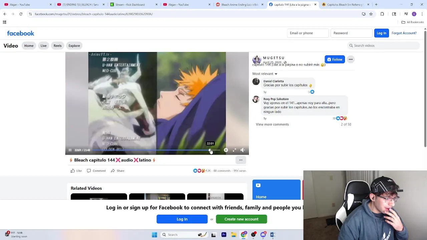Go back with the browser back arrow
This screenshot has width=427, height=240.
click(5, 14)
